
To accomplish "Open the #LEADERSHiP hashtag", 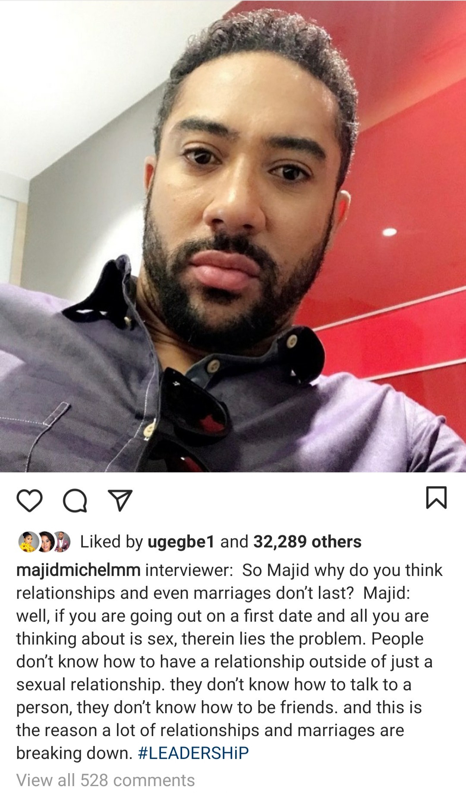I will pyautogui.click(x=193, y=753).
